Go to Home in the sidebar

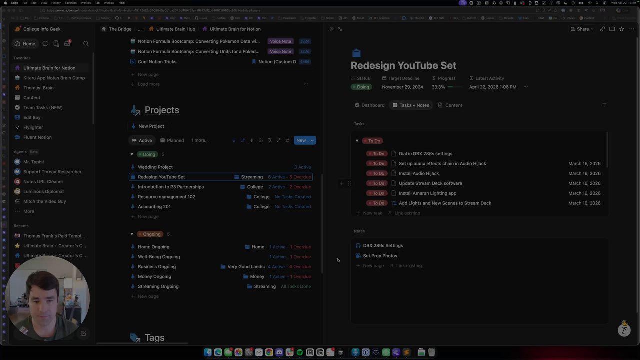tap(25, 44)
